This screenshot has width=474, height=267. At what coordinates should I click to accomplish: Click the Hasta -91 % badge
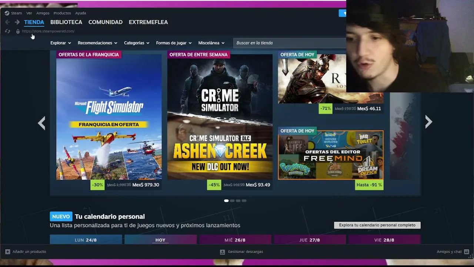pos(369,185)
